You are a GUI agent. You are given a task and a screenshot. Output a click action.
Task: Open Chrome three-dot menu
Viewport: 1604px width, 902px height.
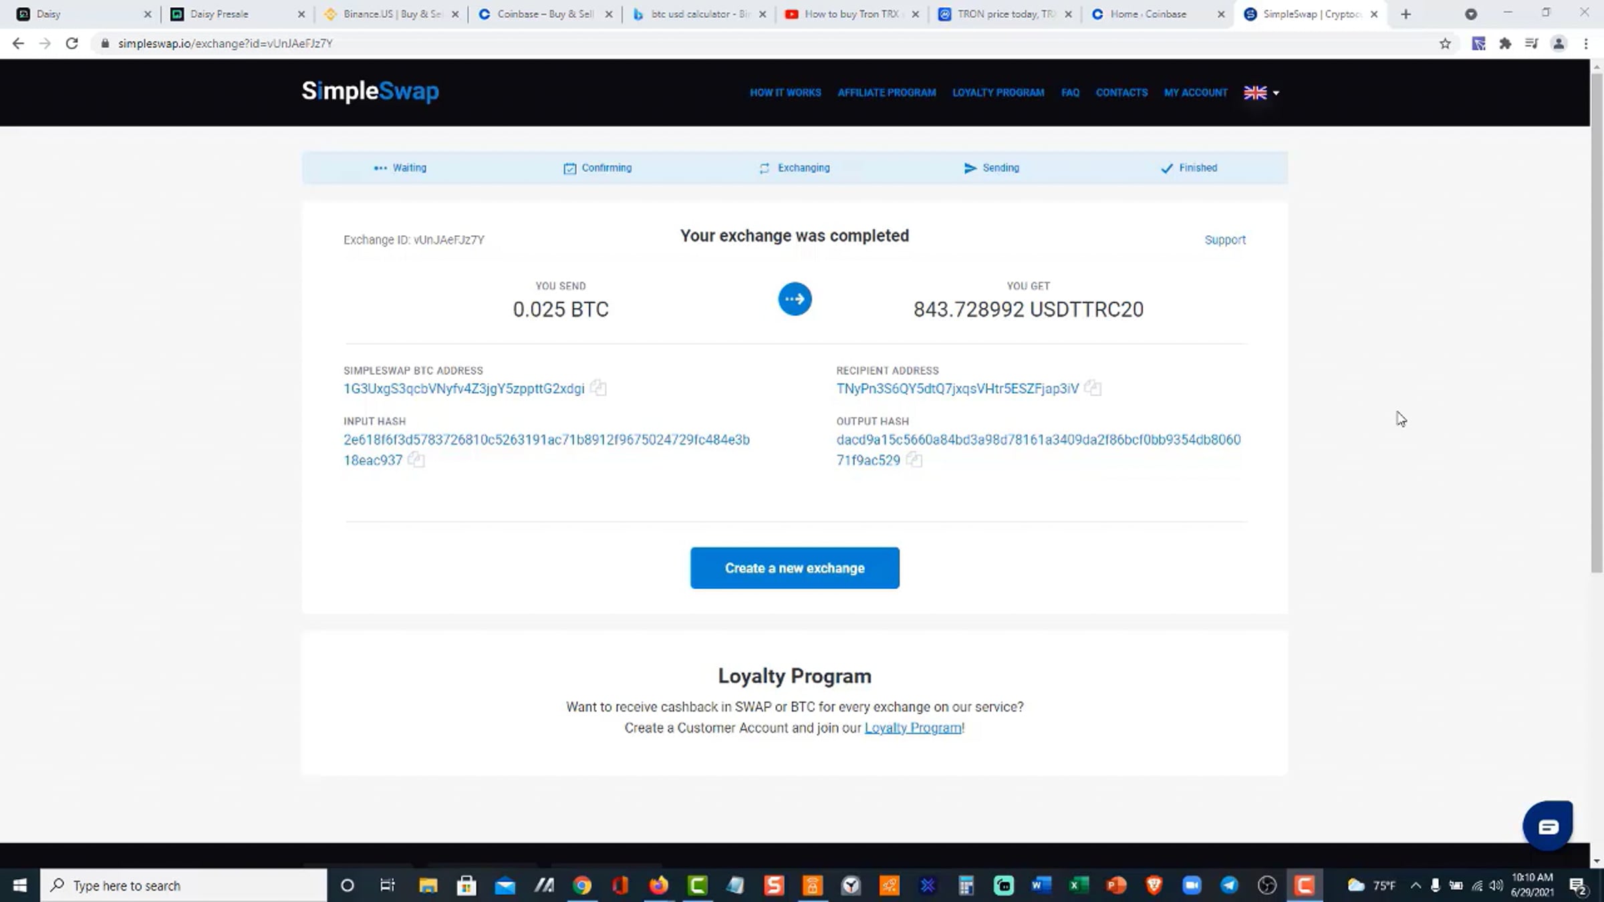click(x=1586, y=43)
